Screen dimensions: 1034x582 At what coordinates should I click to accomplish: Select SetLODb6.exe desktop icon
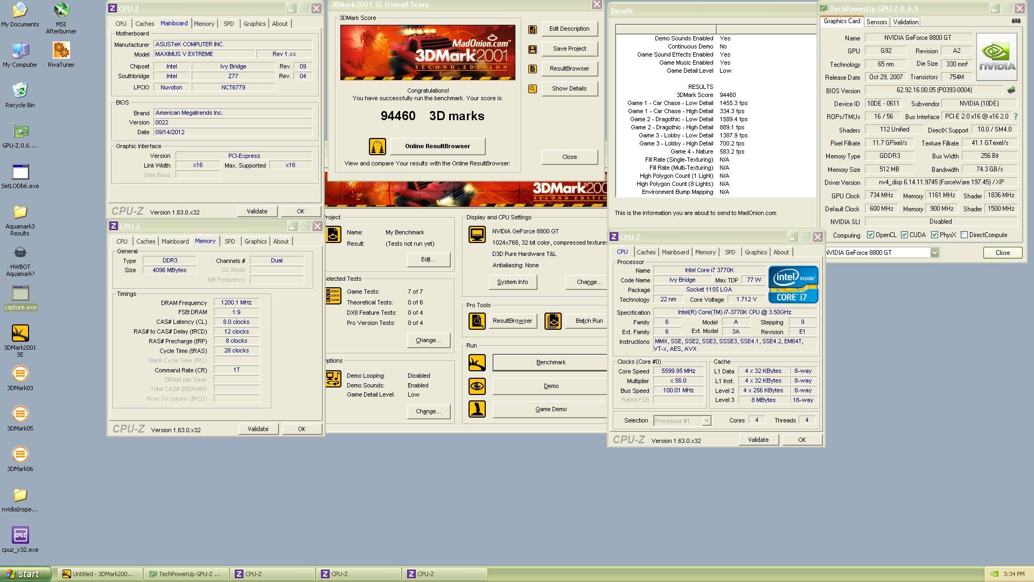click(20, 176)
